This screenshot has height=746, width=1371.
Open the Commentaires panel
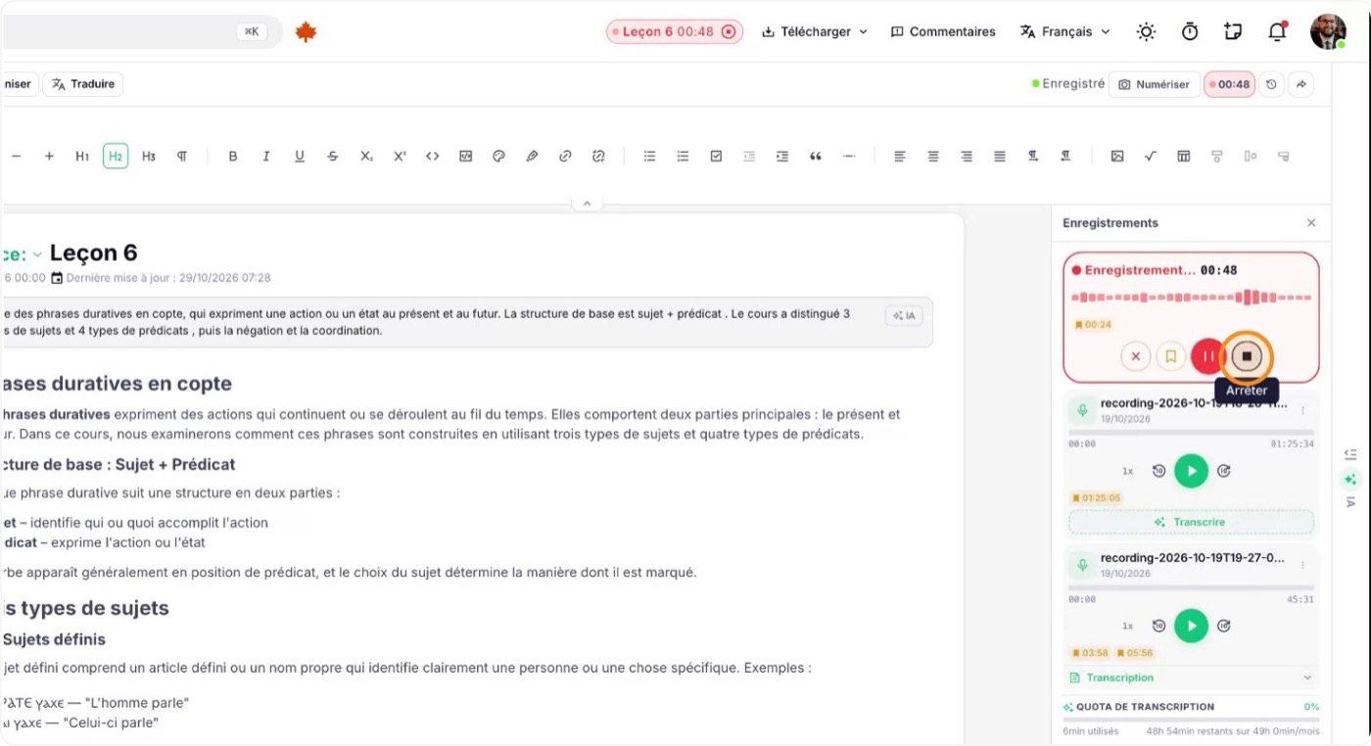point(943,31)
